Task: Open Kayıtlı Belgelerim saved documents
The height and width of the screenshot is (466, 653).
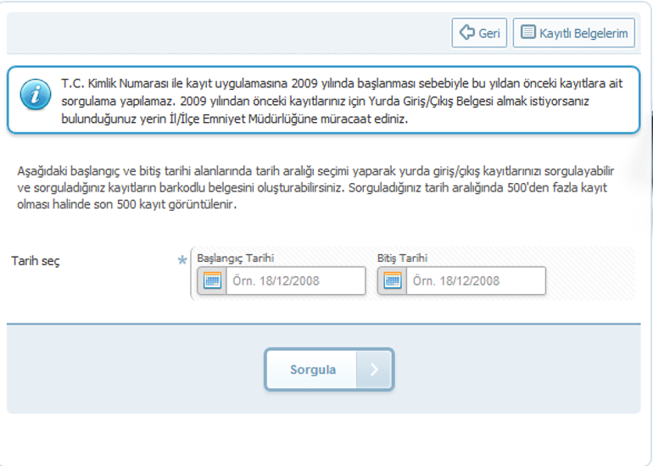Action: 574,33
